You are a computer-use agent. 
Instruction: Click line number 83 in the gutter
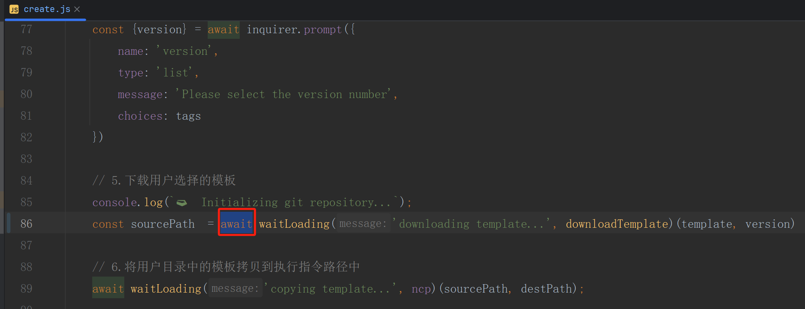pos(26,159)
